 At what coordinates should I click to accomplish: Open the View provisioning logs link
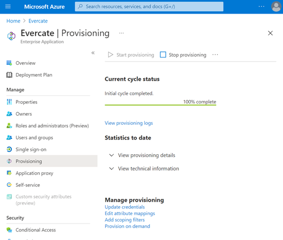pos(129,123)
